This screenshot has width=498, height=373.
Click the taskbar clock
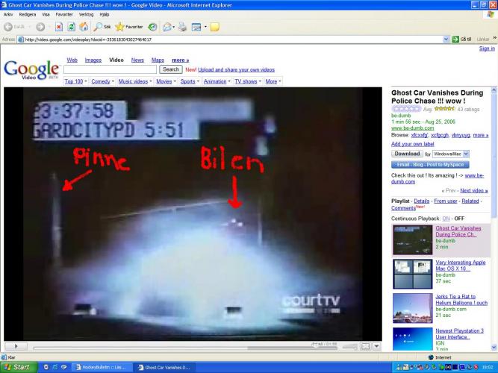(x=488, y=368)
